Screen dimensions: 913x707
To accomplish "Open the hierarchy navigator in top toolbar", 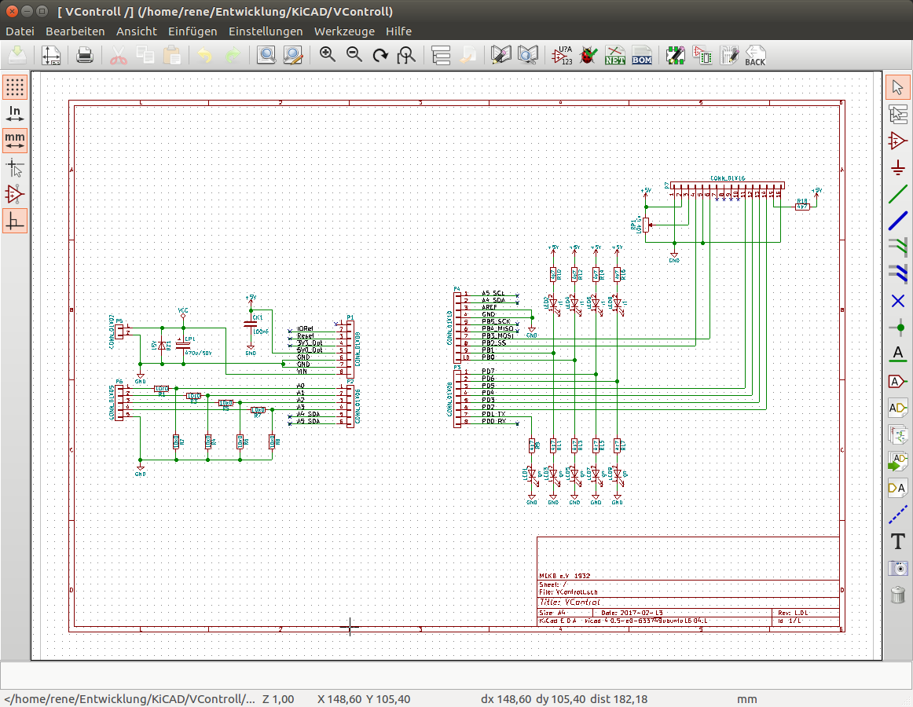I will [441, 55].
